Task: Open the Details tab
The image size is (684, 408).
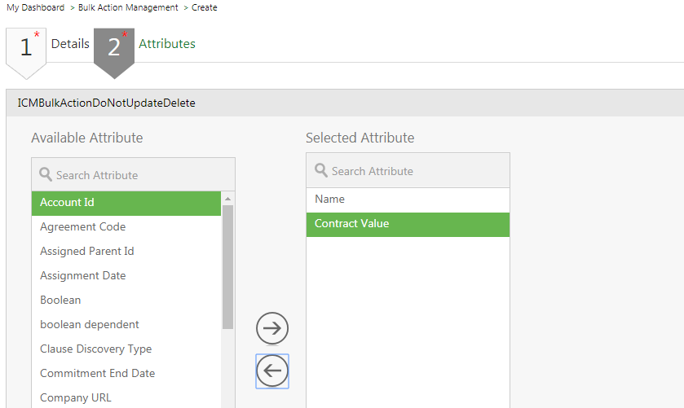Action: tap(70, 44)
